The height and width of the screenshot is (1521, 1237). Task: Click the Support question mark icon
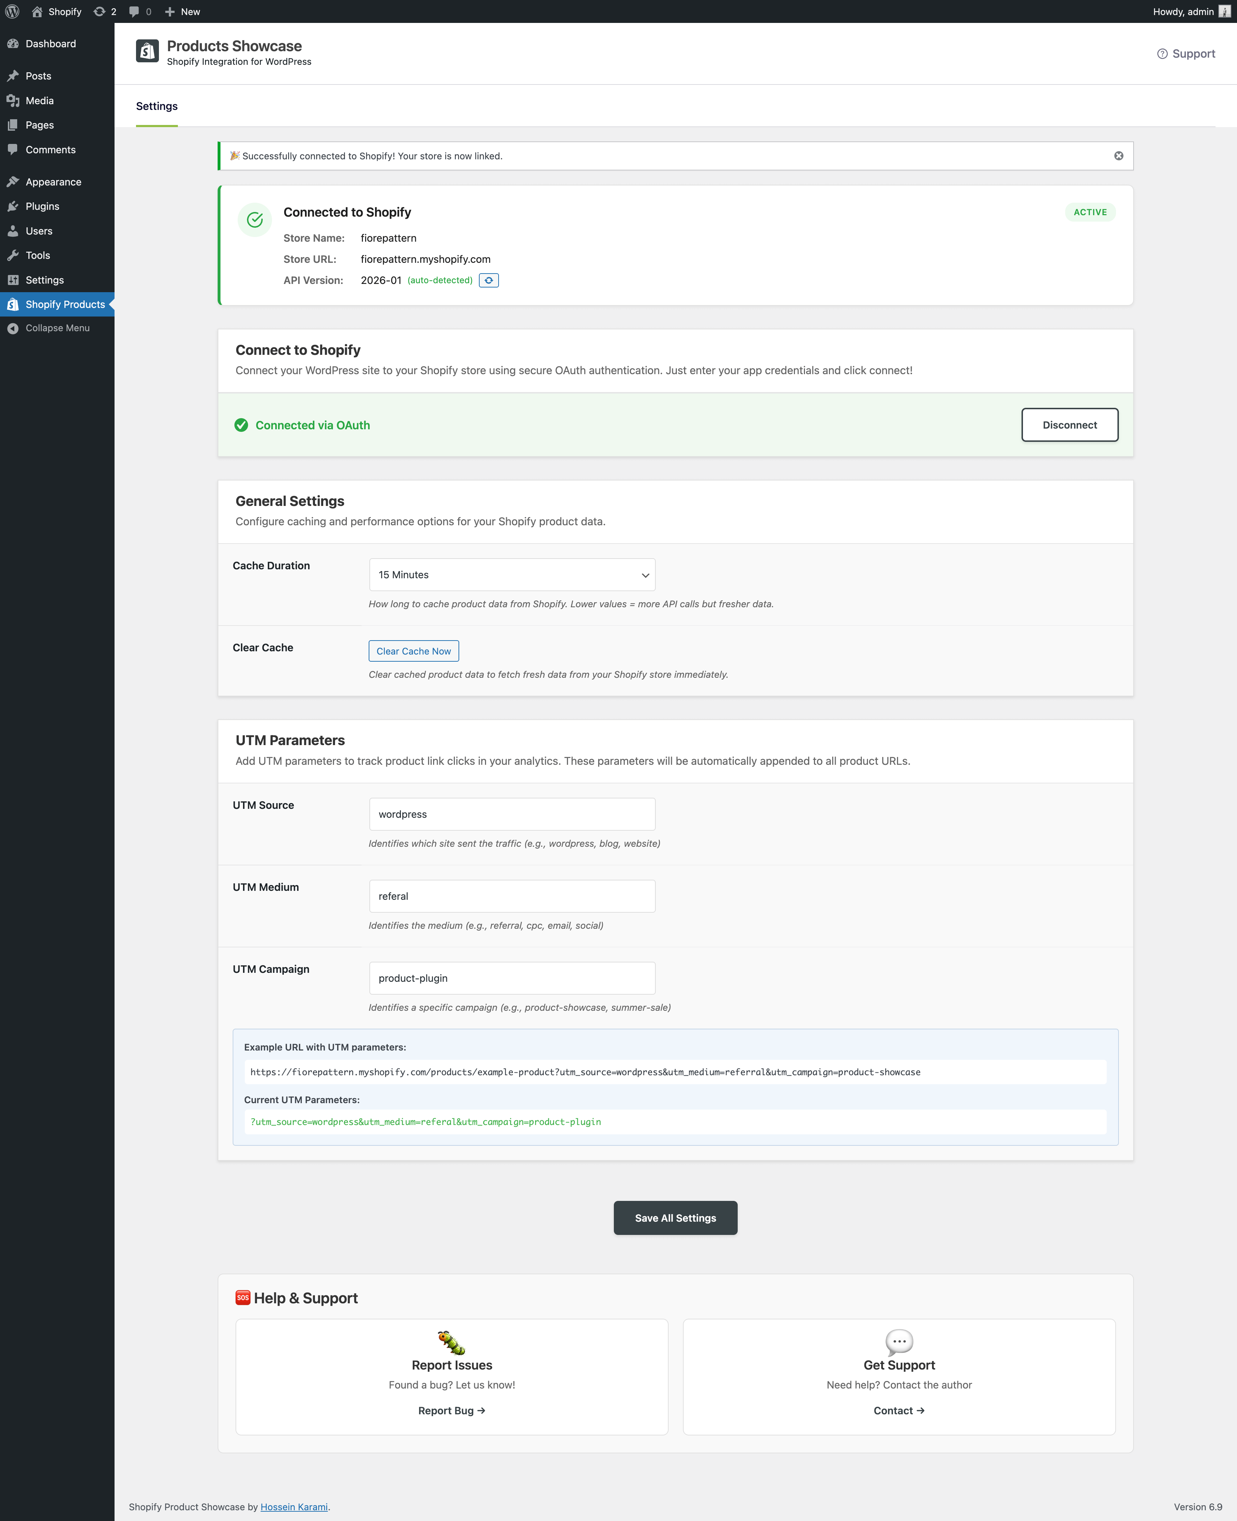(1162, 53)
